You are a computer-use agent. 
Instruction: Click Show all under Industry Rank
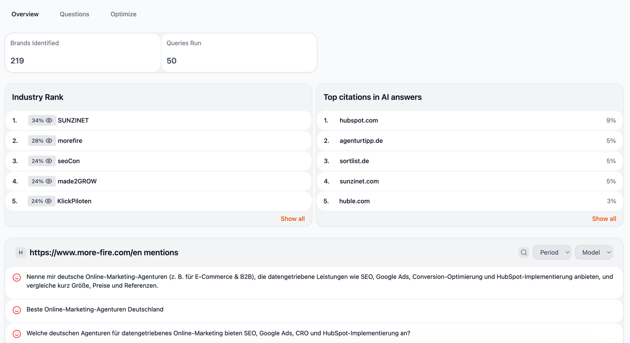(292, 219)
